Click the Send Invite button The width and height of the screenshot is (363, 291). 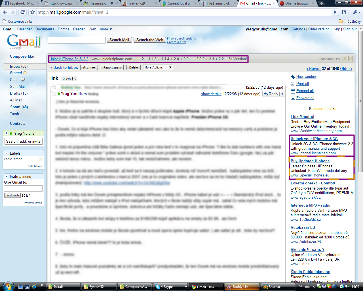[12, 195]
